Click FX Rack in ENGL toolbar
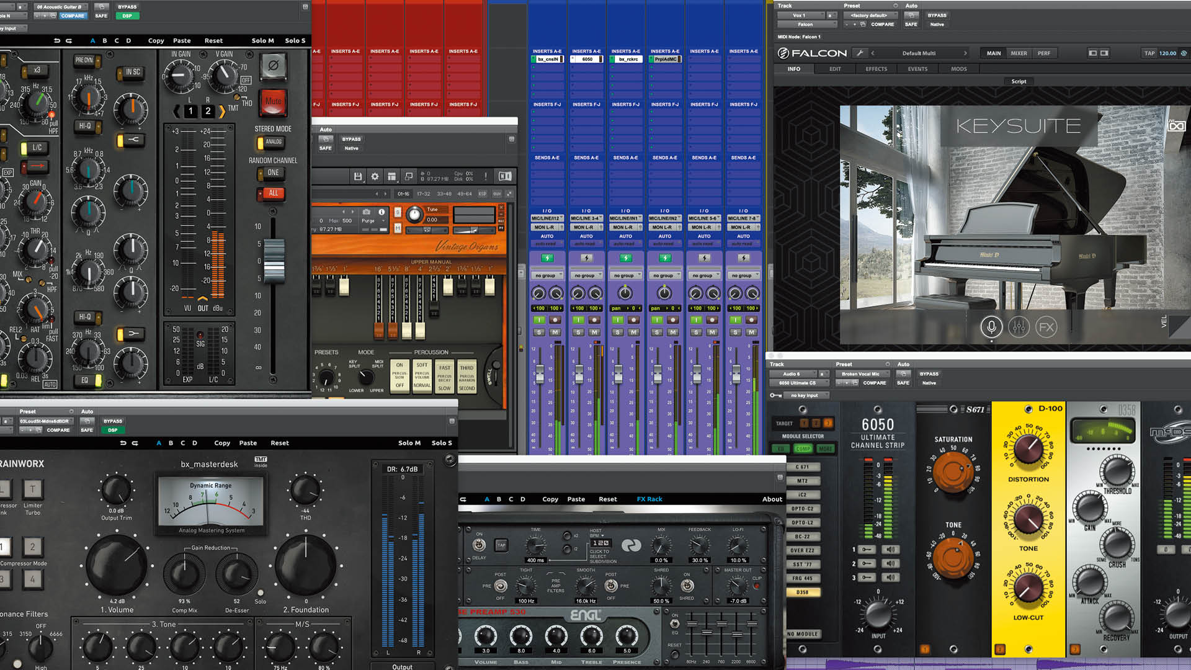Screen dimensions: 1191x670 [x=649, y=499]
